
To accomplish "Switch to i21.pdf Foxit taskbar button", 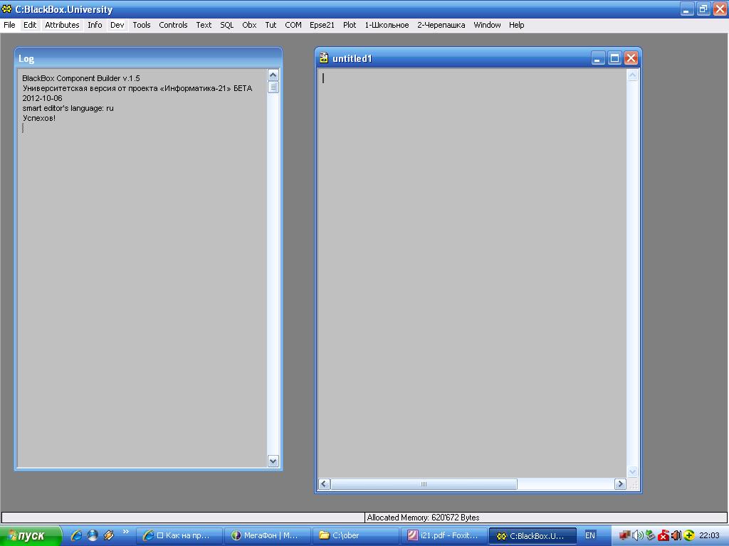I will pyautogui.click(x=443, y=535).
